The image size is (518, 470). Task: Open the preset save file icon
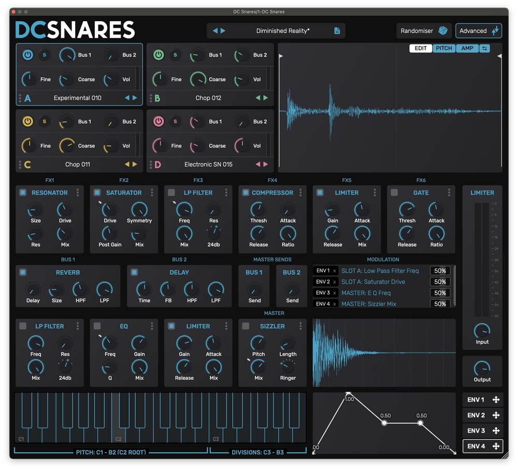[337, 31]
